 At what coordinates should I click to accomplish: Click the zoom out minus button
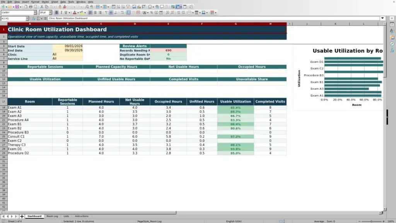pos(359,221)
